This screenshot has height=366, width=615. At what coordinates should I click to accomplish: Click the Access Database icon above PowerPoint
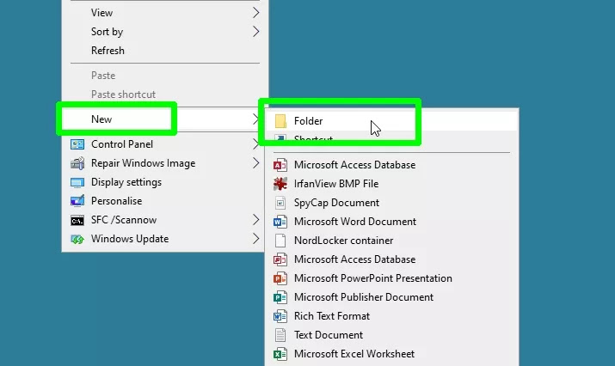coord(280,259)
